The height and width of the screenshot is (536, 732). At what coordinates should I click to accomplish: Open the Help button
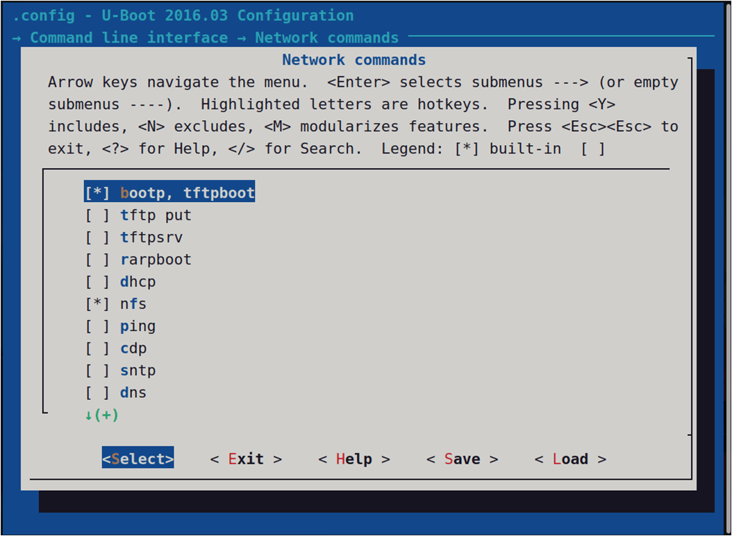pyautogui.click(x=354, y=459)
